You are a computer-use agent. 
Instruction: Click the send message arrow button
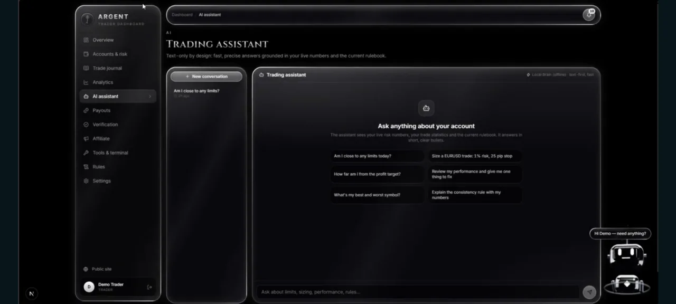coord(589,292)
